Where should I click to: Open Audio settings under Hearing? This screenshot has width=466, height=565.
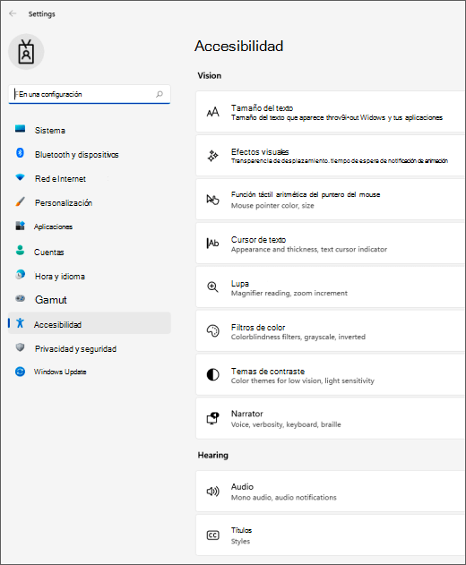pos(331,492)
